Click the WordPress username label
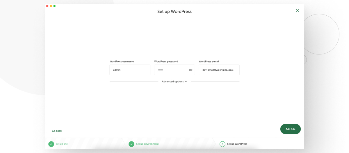The image size is (349, 153). pyautogui.click(x=122, y=61)
